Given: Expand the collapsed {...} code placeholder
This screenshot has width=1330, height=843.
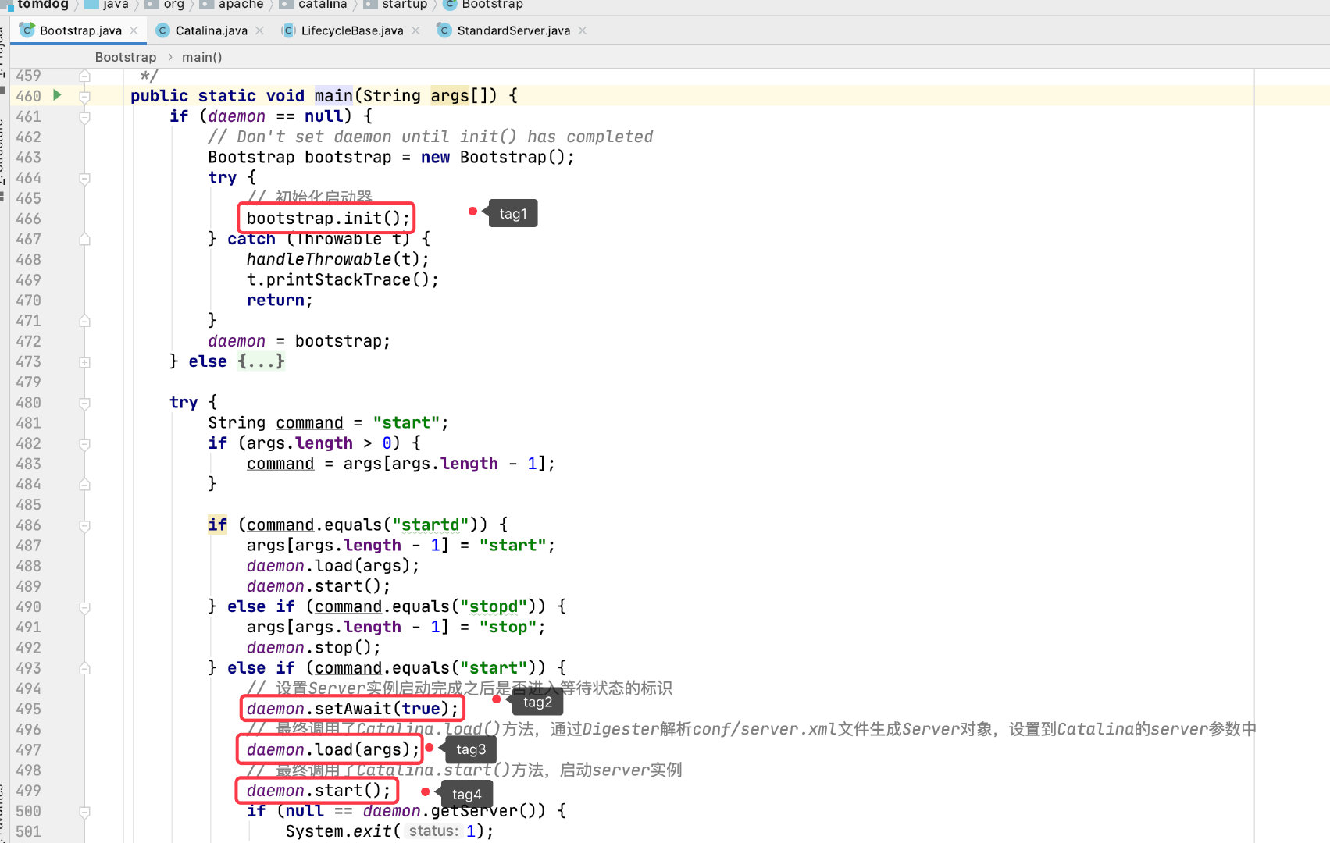Looking at the screenshot, I should tap(261, 361).
